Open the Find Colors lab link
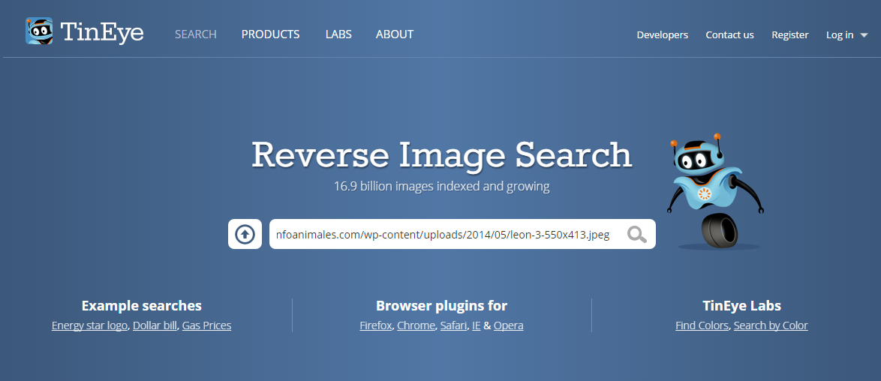 click(x=702, y=325)
